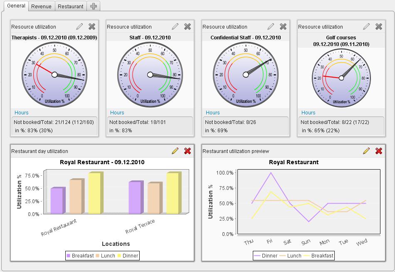Click the Confidential Staff gauge dial
Image resolution: width=395 pixels, height=272 pixels.
click(x=245, y=75)
